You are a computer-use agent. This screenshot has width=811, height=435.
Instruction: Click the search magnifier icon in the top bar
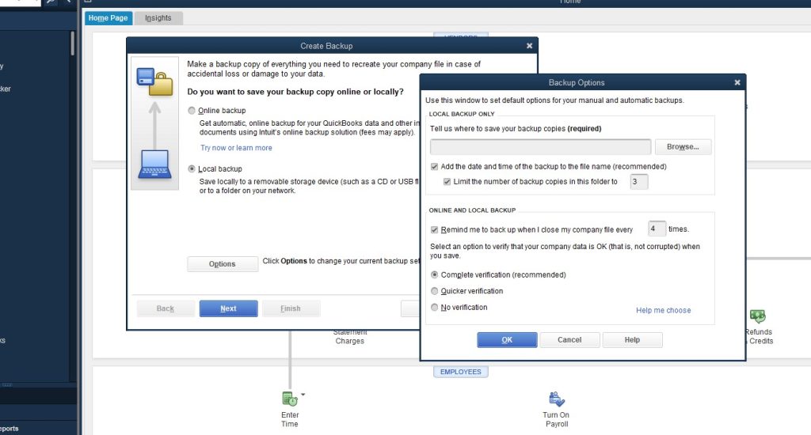pos(51,2)
